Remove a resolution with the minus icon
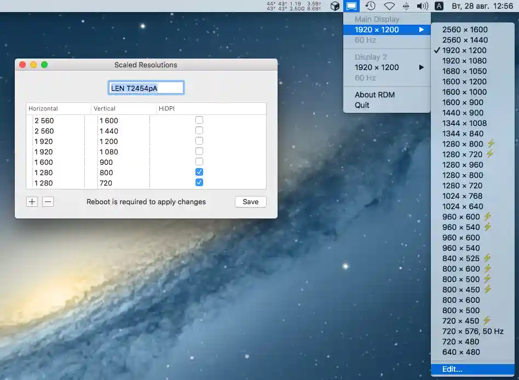519x380 pixels. 48,201
